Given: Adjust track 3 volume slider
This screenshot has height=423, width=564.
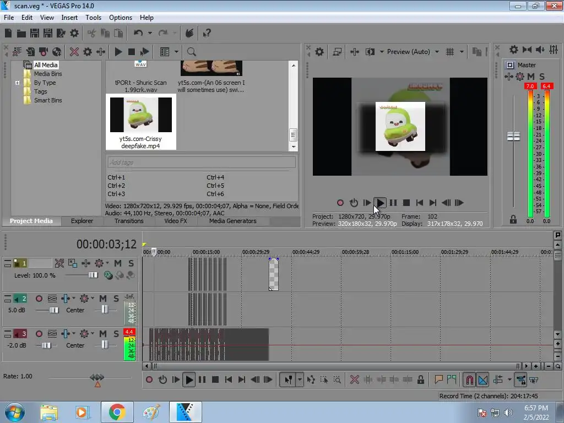Looking at the screenshot, I should (46, 345).
